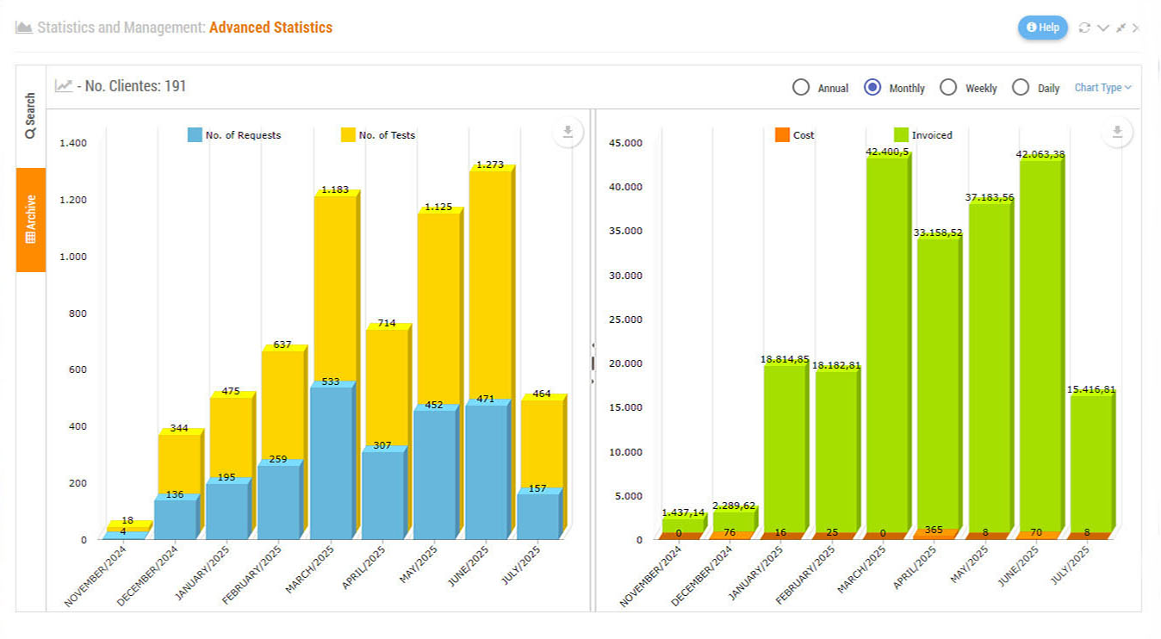Click the invoiced bar labeled 42.063,38
The height and width of the screenshot is (639, 1161).
click(1040, 346)
